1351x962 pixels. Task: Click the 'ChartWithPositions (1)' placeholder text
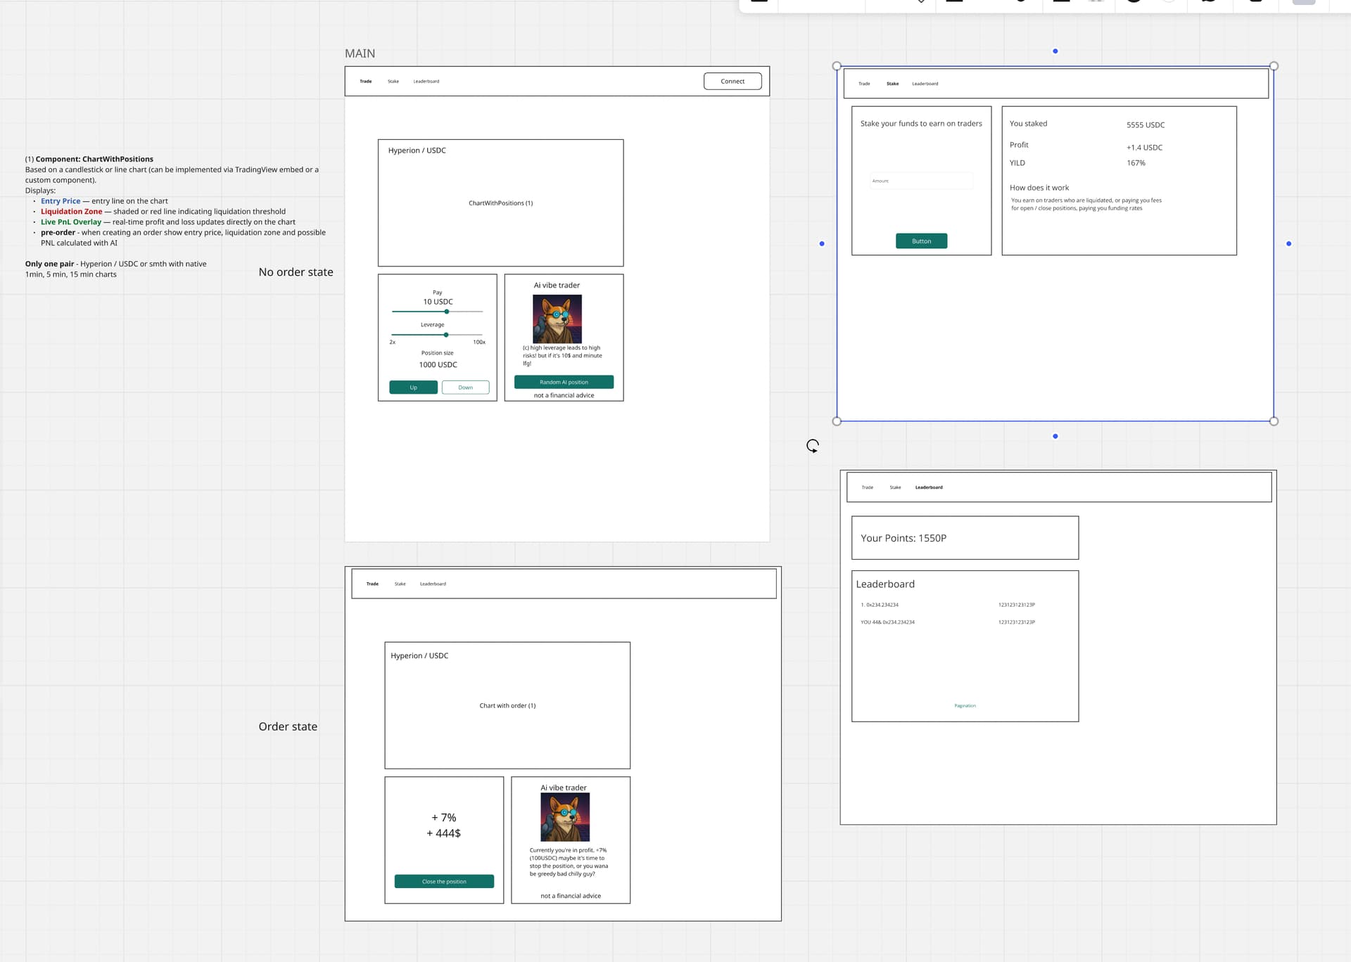click(x=501, y=203)
